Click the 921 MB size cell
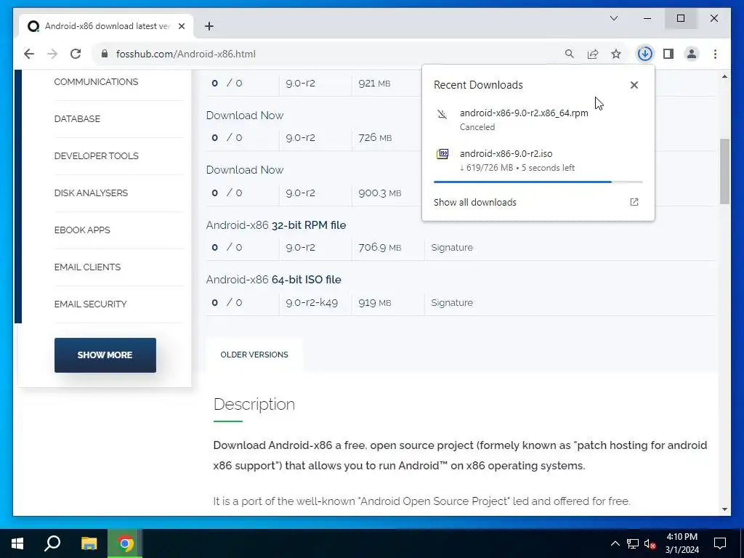 click(374, 83)
